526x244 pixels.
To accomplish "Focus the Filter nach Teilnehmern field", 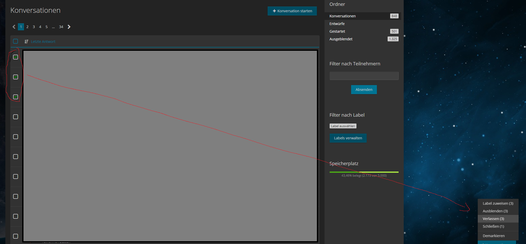I will click(364, 76).
